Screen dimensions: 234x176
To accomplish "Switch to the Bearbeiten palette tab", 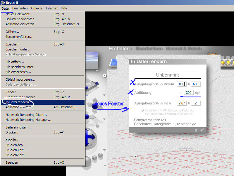I will tap(148, 49).
